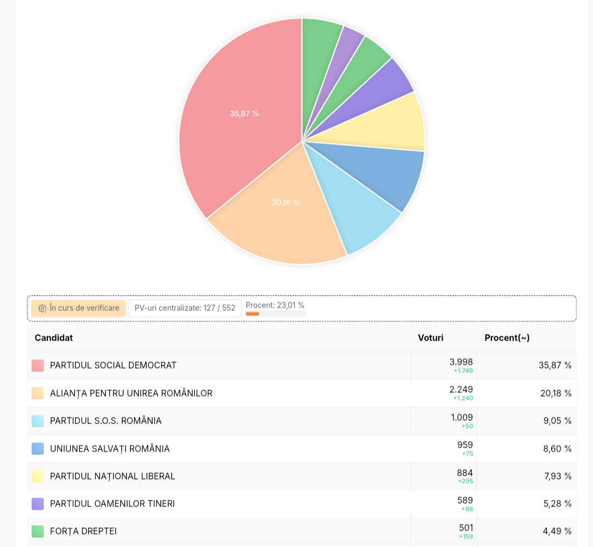This screenshot has width=593, height=547.
Task: Click the Partidul Social Democrat color swatch
Action: (x=38, y=365)
